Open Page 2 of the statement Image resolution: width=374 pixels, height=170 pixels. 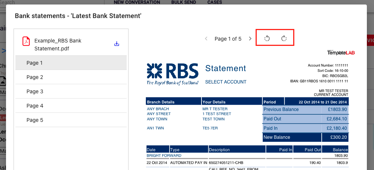coord(71,77)
